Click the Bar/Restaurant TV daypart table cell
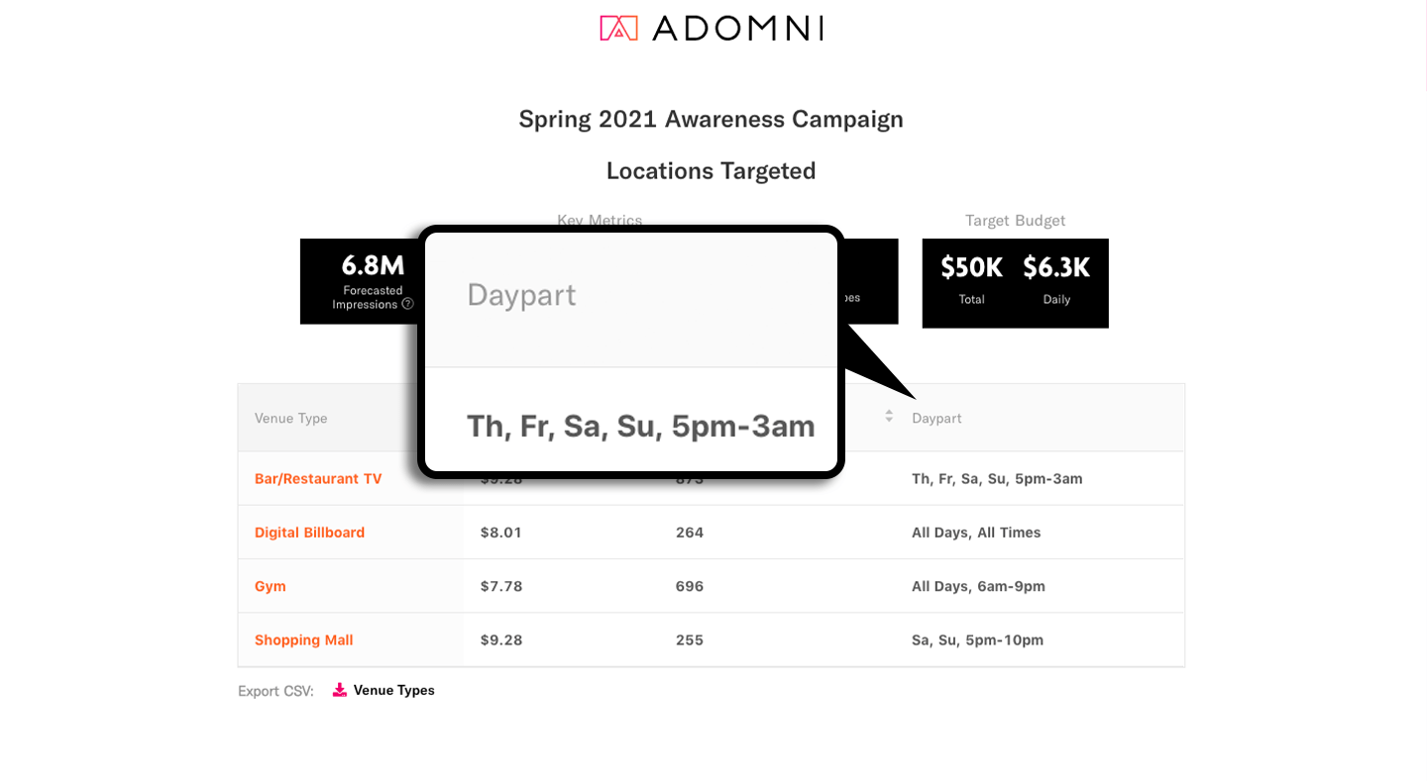The image size is (1427, 781). pyautogui.click(x=997, y=479)
